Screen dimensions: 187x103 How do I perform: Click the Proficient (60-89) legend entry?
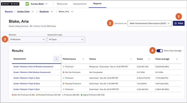coord(71,95)
